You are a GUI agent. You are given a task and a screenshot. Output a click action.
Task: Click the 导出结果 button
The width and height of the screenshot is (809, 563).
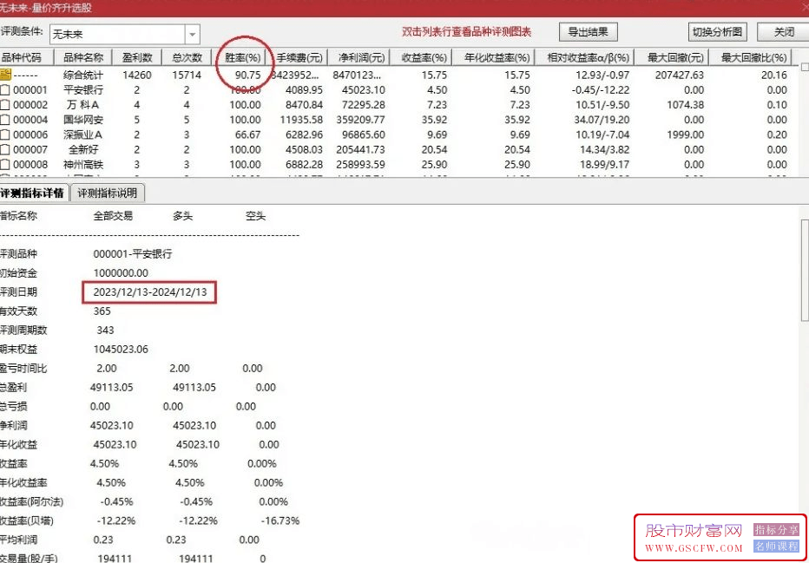(589, 32)
